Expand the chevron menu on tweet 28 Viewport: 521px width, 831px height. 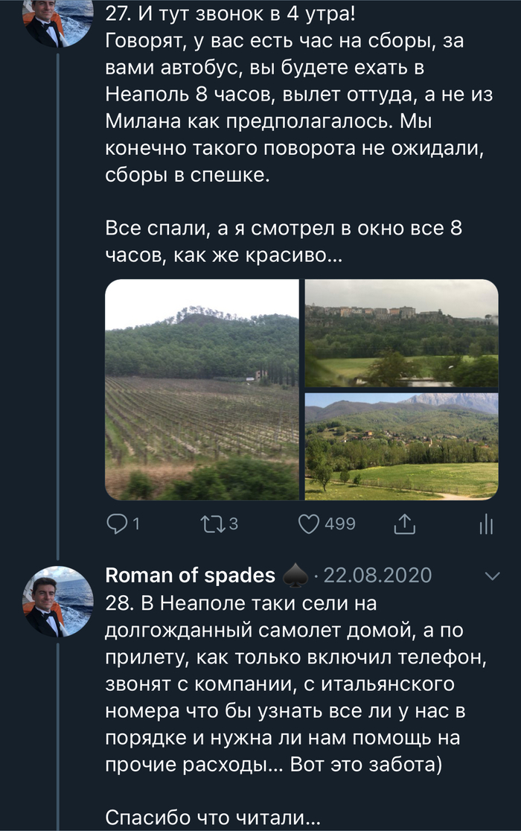[x=492, y=576]
